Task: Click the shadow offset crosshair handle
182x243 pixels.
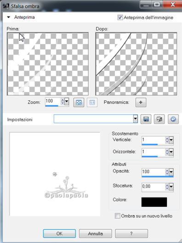Action: pos(55,174)
